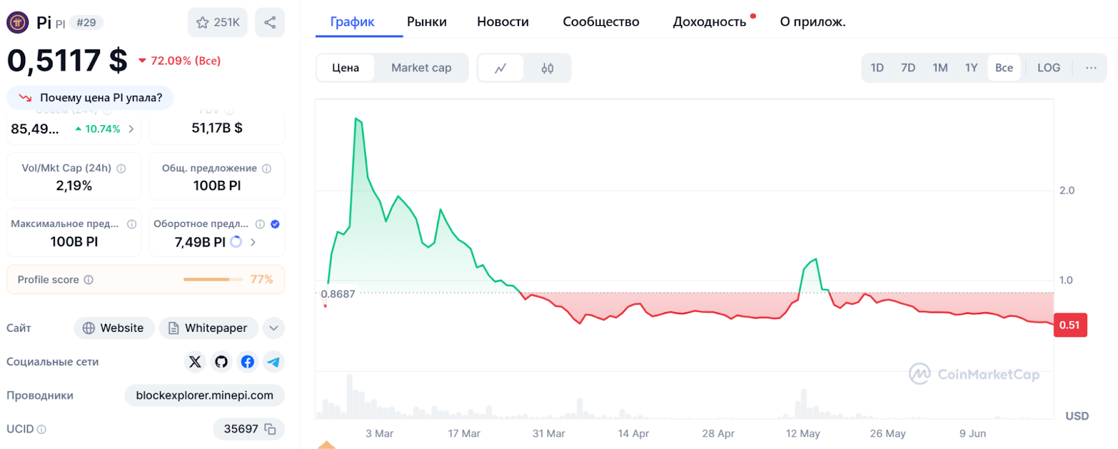
Task: Click the 100B PI total supply value
Action: [x=217, y=186]
